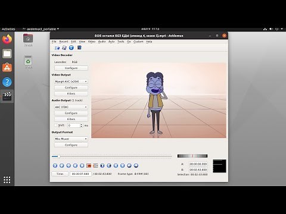This screenshot has height=214, width=286.
Task: Click Configure under Output Format
Action: coord(71,145)
